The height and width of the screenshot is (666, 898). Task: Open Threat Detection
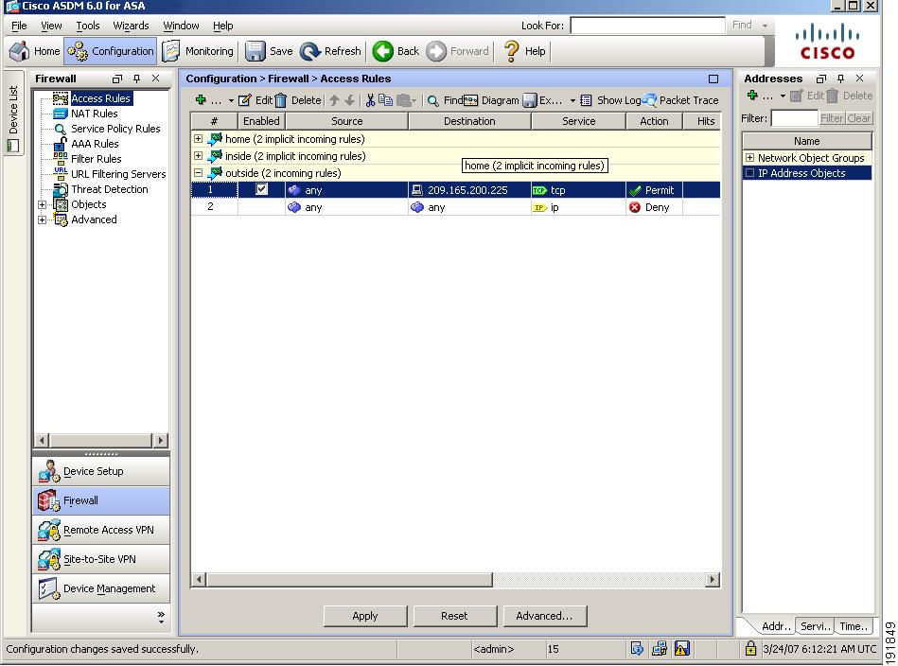click(110, 189)
